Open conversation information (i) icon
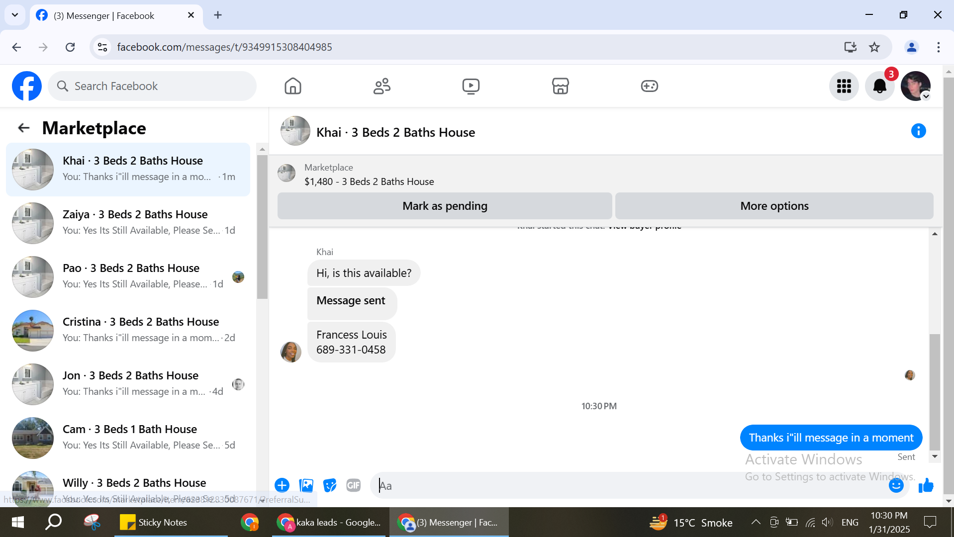 click(919, 131)
